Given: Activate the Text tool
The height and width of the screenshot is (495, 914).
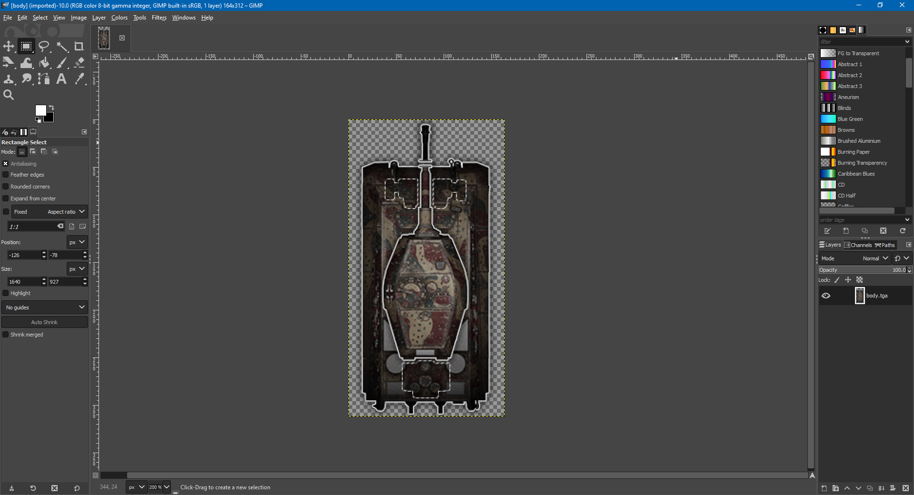Looking at the screenshot, I should (61, 79).
